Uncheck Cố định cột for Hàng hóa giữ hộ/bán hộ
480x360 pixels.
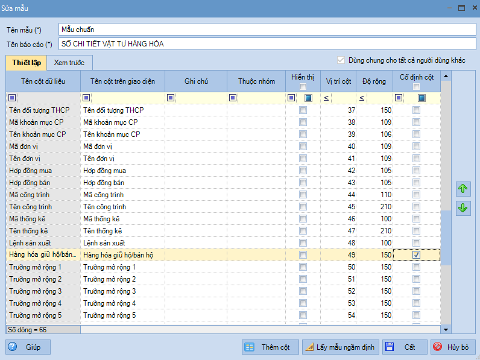[416, 254]
